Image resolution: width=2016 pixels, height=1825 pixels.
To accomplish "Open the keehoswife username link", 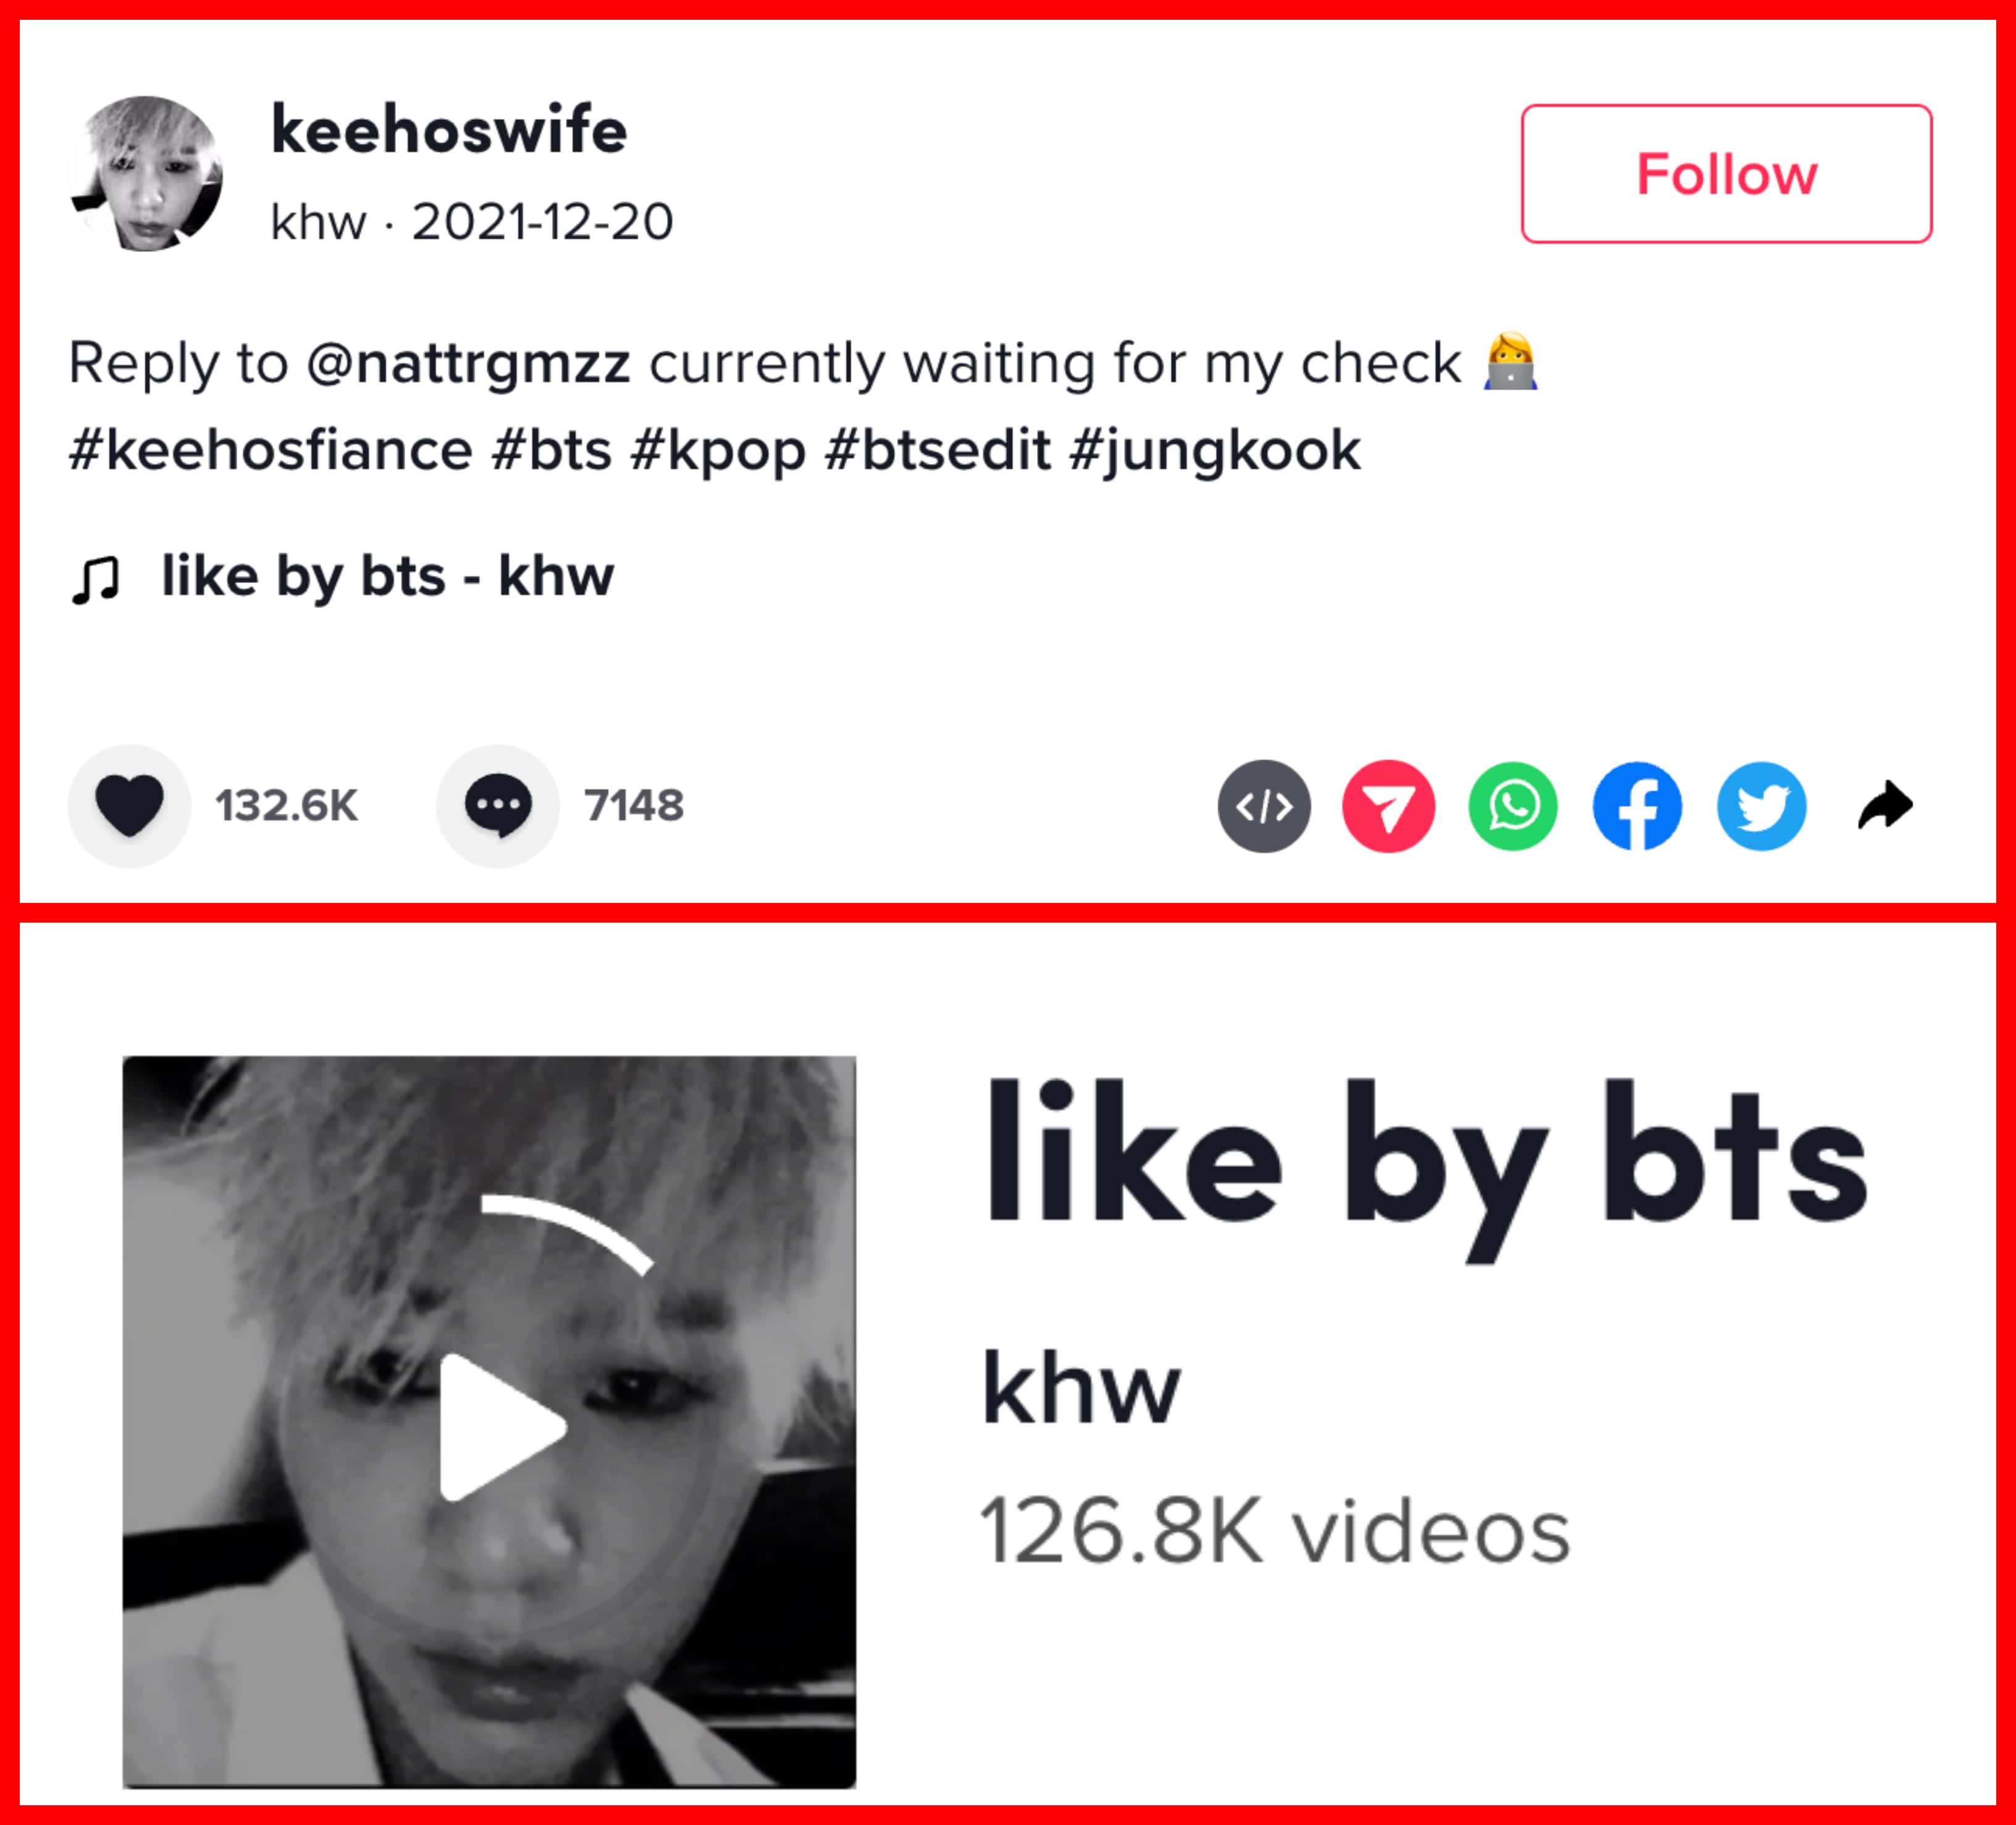I will click(449, 130).
